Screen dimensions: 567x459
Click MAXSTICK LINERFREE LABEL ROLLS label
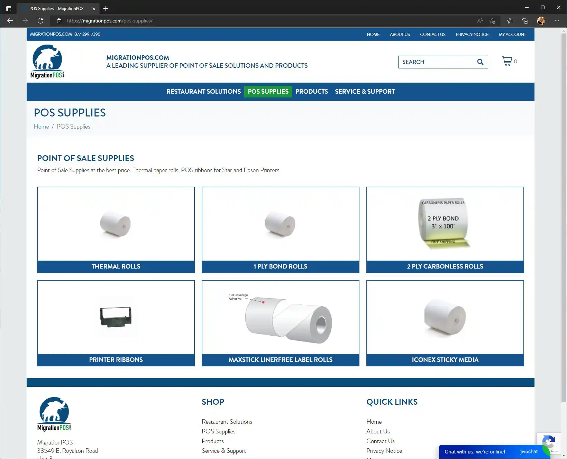coord(281,360)
